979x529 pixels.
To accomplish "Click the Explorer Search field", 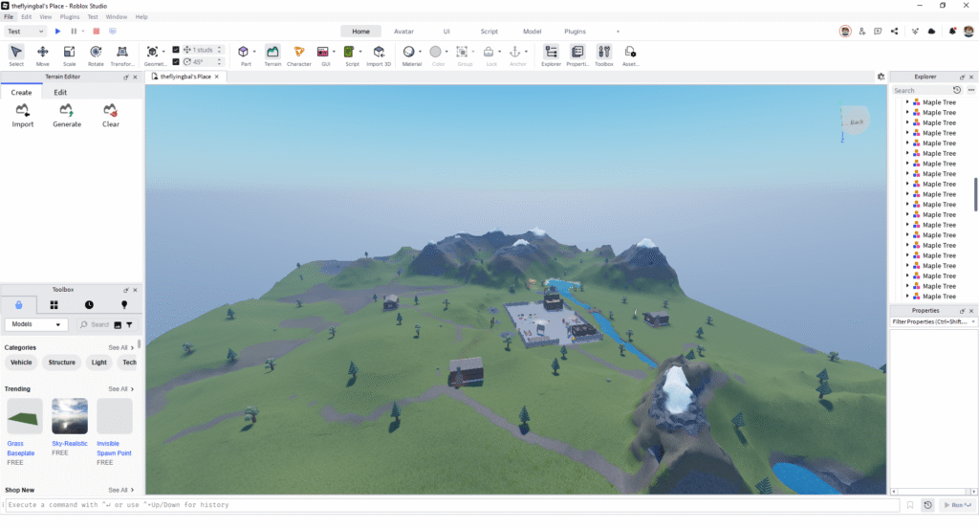I will tap(921, 91).
